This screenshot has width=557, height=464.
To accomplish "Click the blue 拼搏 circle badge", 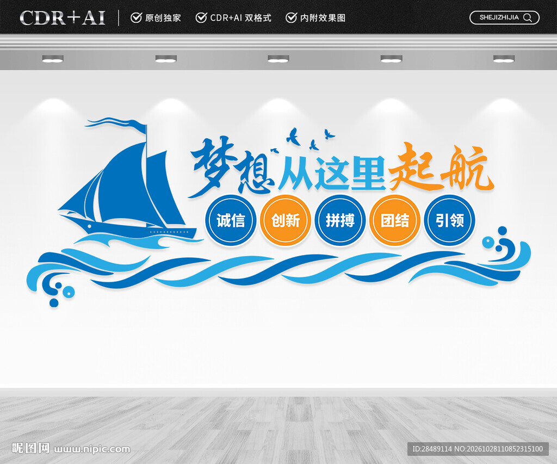I will click(x=340, y=220).
